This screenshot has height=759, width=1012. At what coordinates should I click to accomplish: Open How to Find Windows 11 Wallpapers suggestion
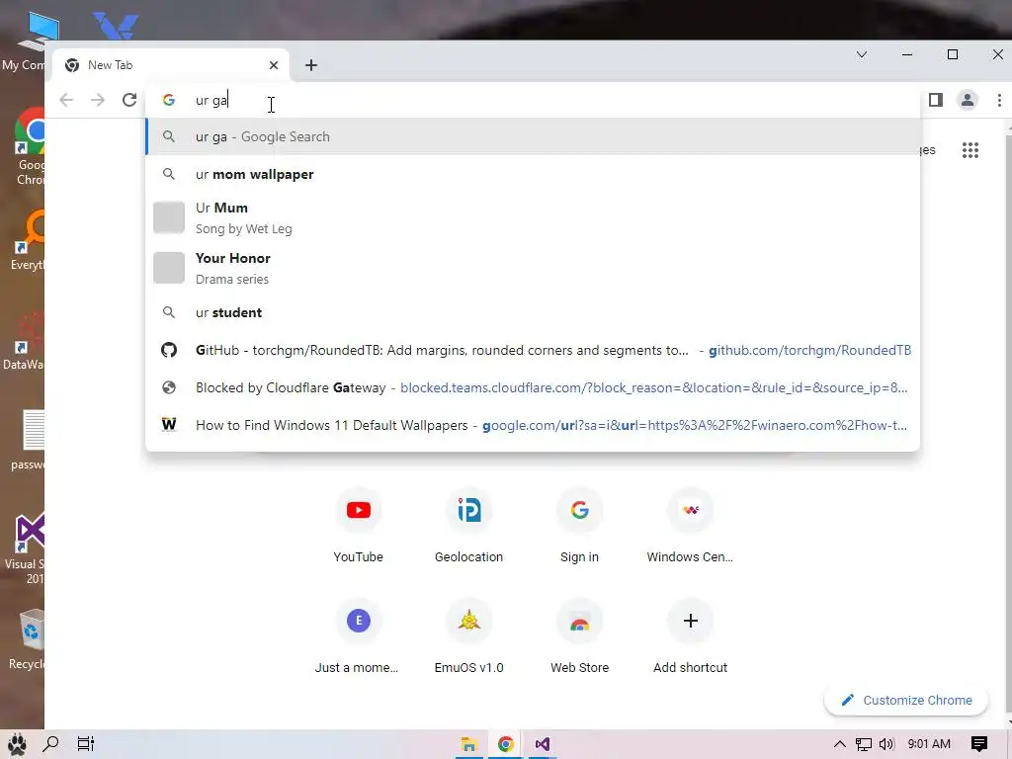coord(533,425)
